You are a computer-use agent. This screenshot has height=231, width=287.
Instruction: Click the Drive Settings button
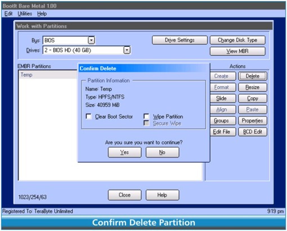point(180,40)
